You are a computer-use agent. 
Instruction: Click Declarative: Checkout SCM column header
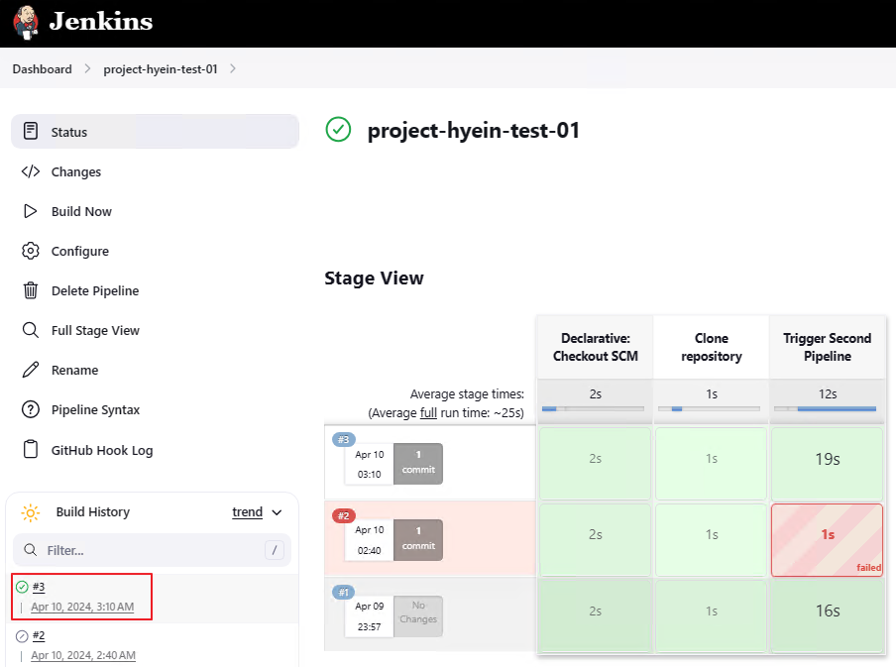[x=595, y=347]
